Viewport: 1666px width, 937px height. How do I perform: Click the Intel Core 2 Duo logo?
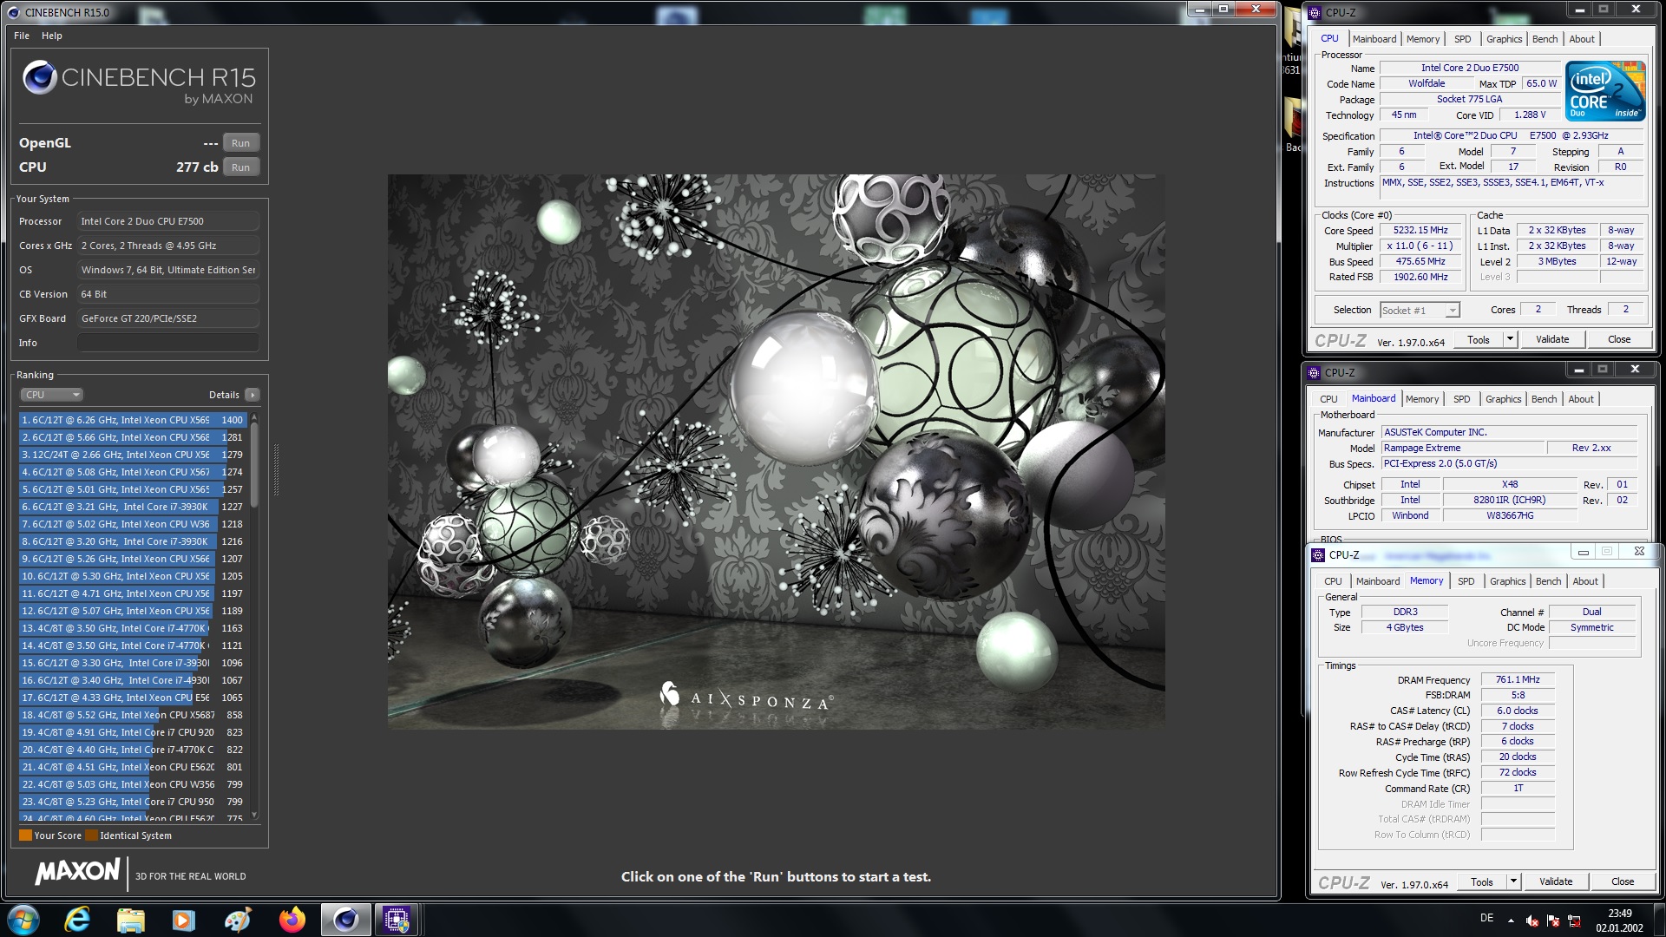point(1605,90)
